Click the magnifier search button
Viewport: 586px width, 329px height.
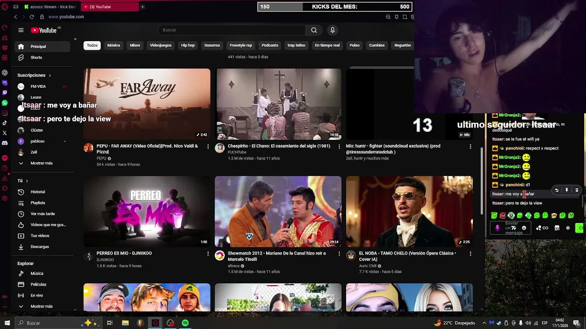point(314,30)
